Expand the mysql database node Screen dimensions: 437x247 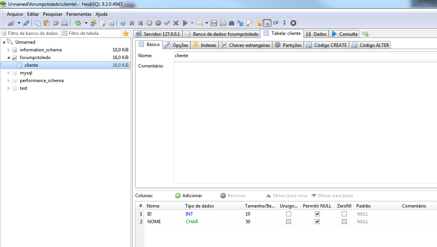8,73
